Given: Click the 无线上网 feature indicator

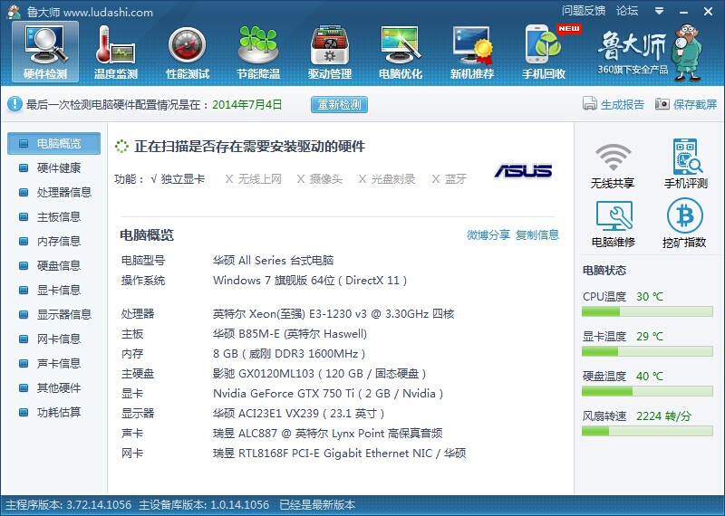Looking at the screenshot, I should tap(254, 179).
